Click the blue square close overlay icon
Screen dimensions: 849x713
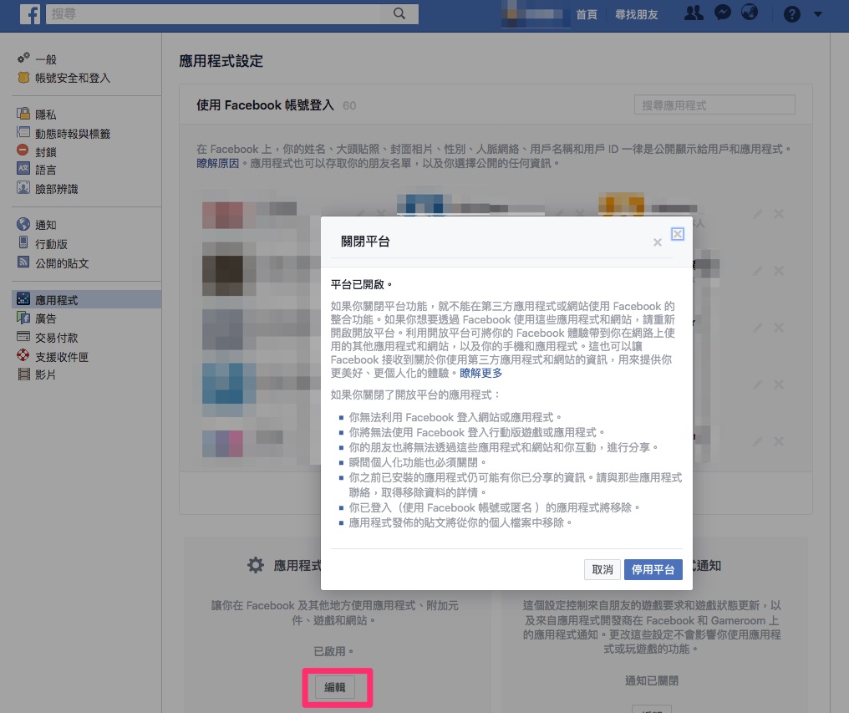678,234
